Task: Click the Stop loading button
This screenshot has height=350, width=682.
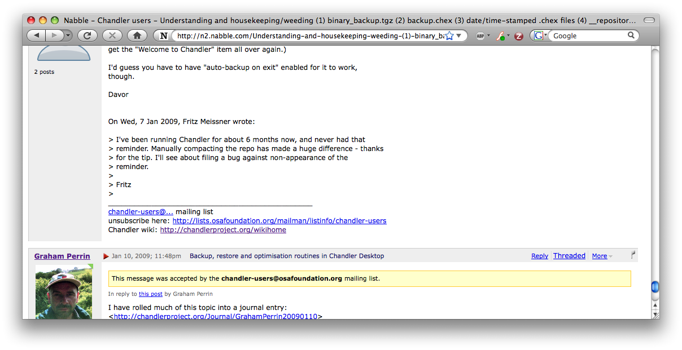Action: pyautogui.click(x=112, y=36)
